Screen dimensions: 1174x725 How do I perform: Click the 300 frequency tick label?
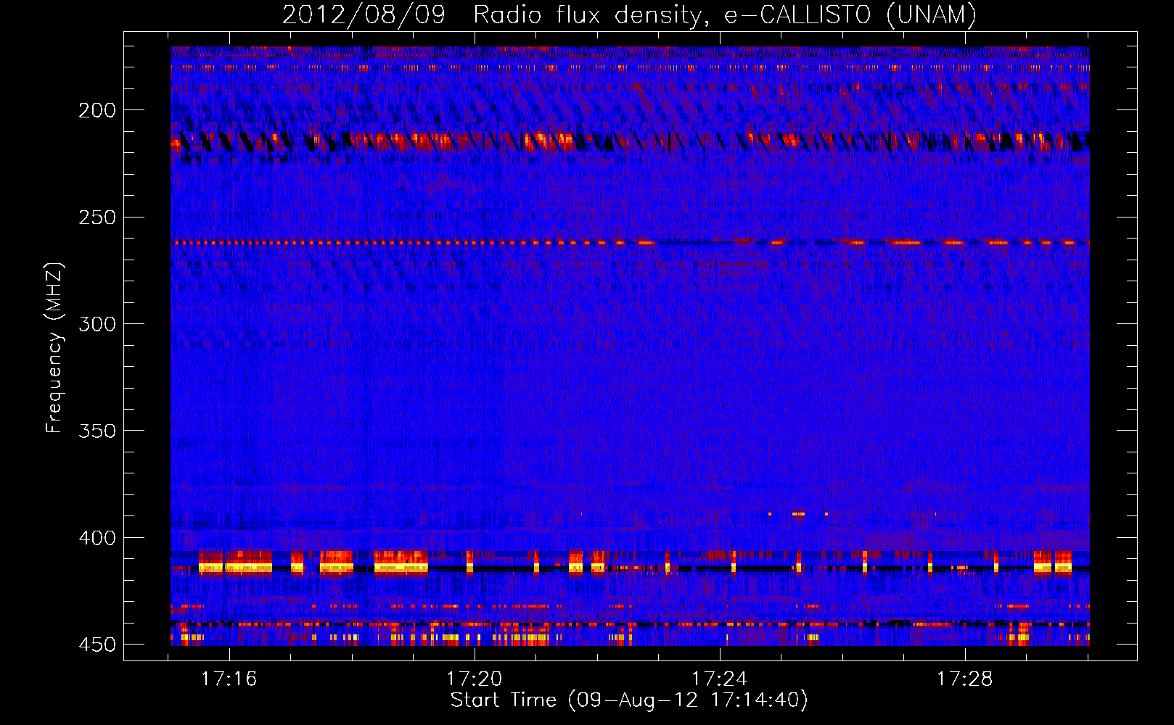[x=97, y=324]
